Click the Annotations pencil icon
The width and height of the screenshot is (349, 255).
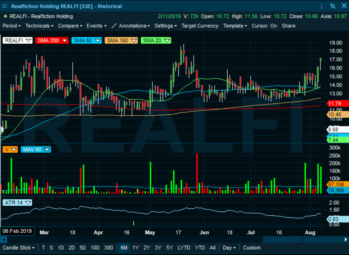point(114,26)
